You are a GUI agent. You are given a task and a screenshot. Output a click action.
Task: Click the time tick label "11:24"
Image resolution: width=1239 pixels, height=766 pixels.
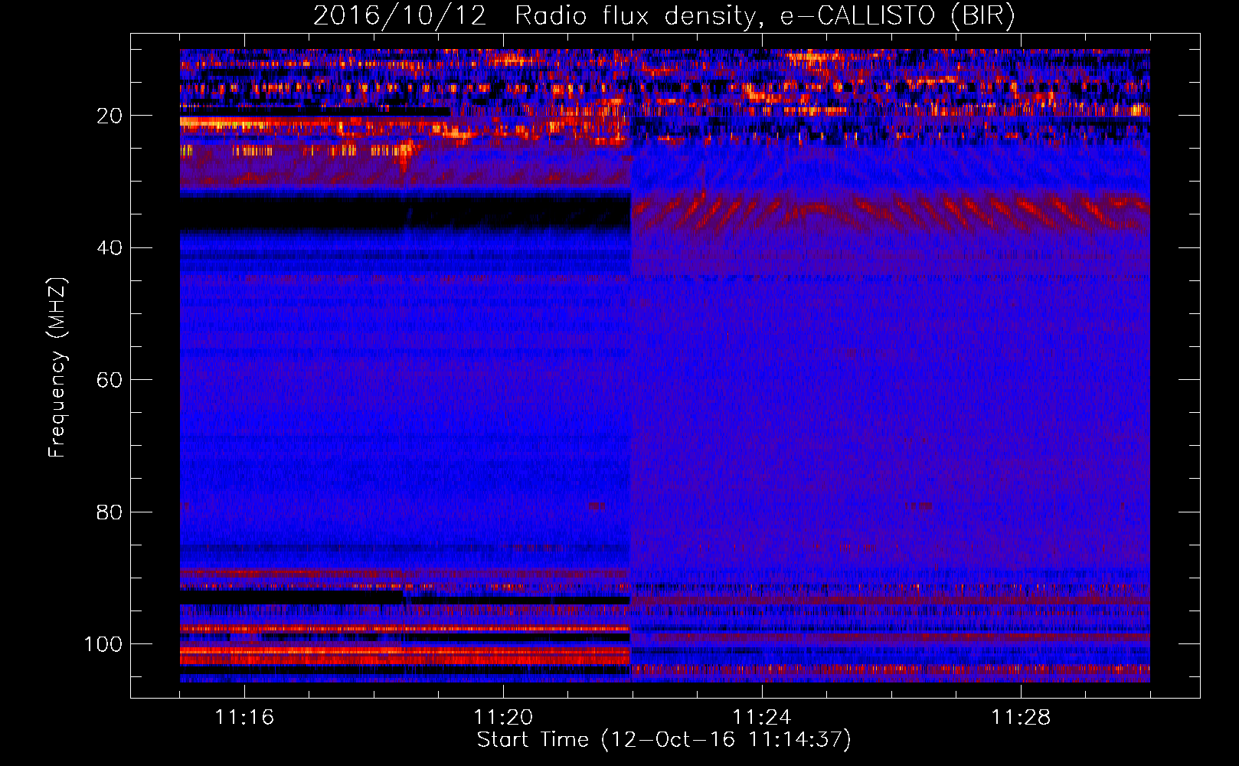pos(762,717)
